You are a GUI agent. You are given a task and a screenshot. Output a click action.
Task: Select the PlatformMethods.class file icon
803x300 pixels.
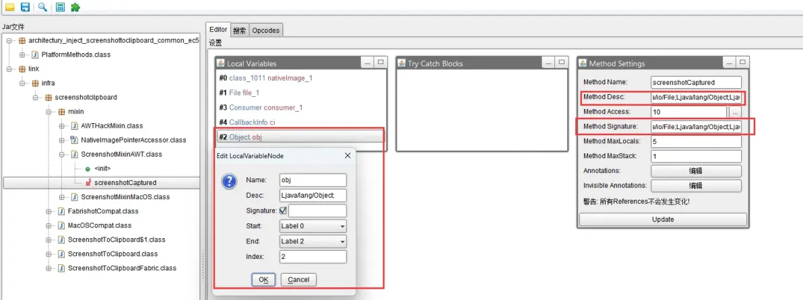[35, 54]
